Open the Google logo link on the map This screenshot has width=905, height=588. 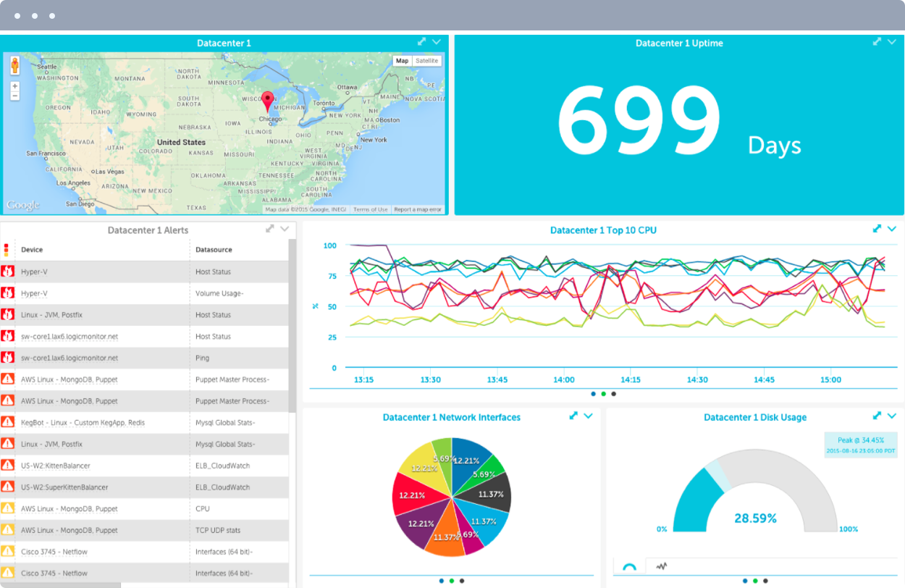click(23, 206)
